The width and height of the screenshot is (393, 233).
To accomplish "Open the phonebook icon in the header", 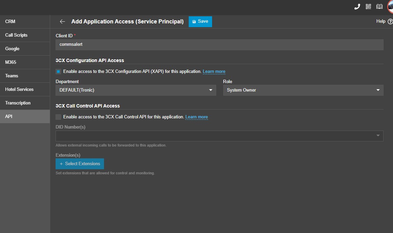I will 379,6.
